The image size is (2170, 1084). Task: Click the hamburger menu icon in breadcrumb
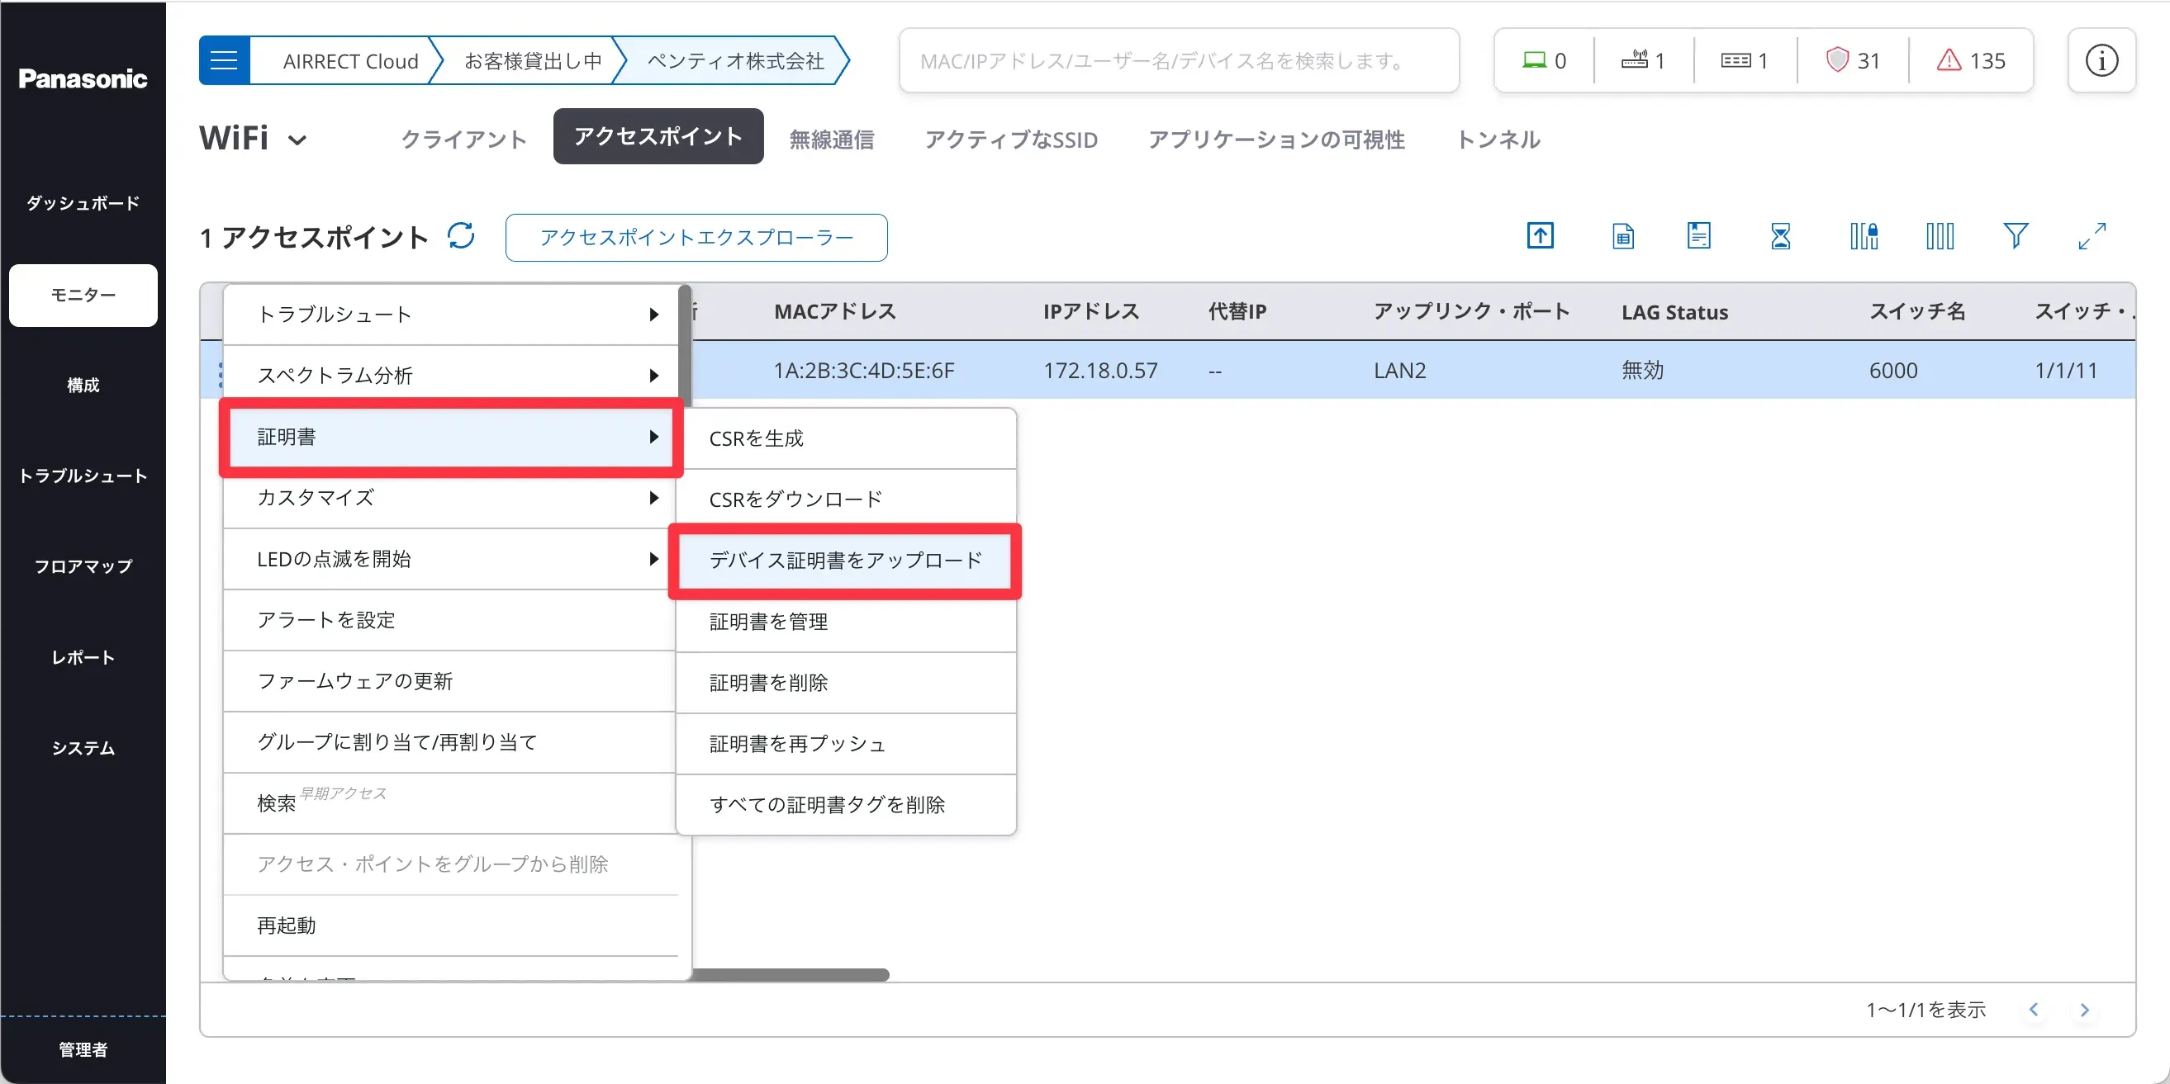(x=224, y=60)
